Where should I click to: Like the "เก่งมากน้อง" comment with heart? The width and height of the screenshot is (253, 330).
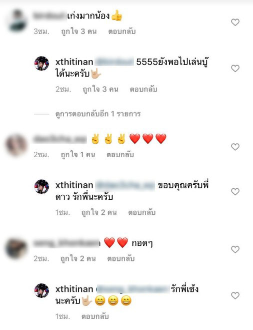235,22
